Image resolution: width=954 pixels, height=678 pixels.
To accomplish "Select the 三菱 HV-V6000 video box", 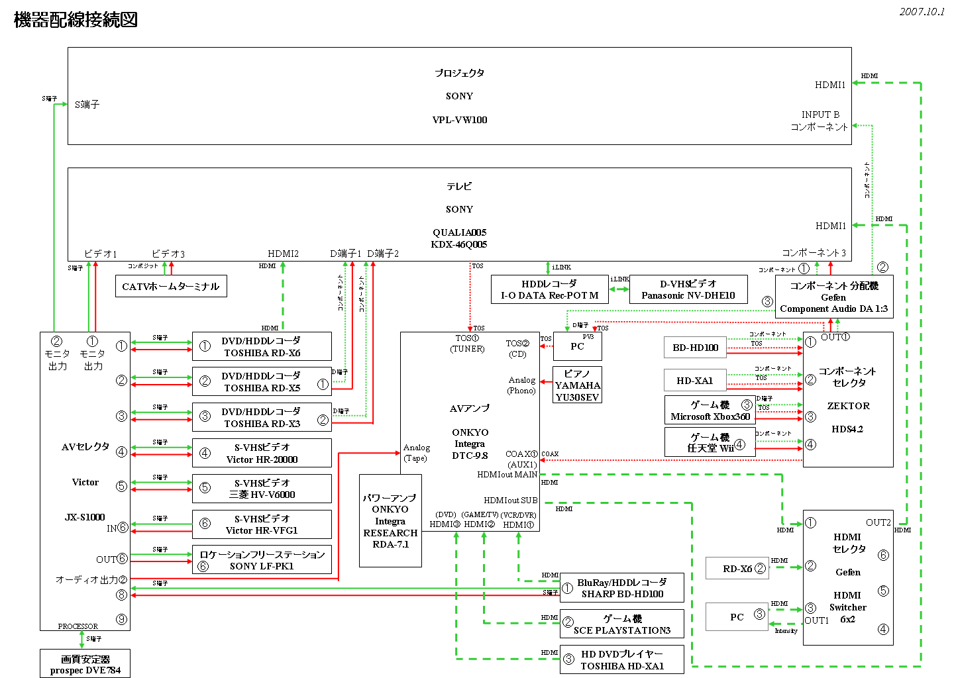I will coord(262,489).
